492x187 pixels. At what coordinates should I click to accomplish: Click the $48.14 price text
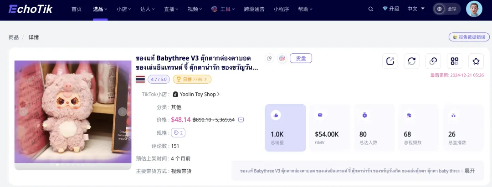click(181, 120)
